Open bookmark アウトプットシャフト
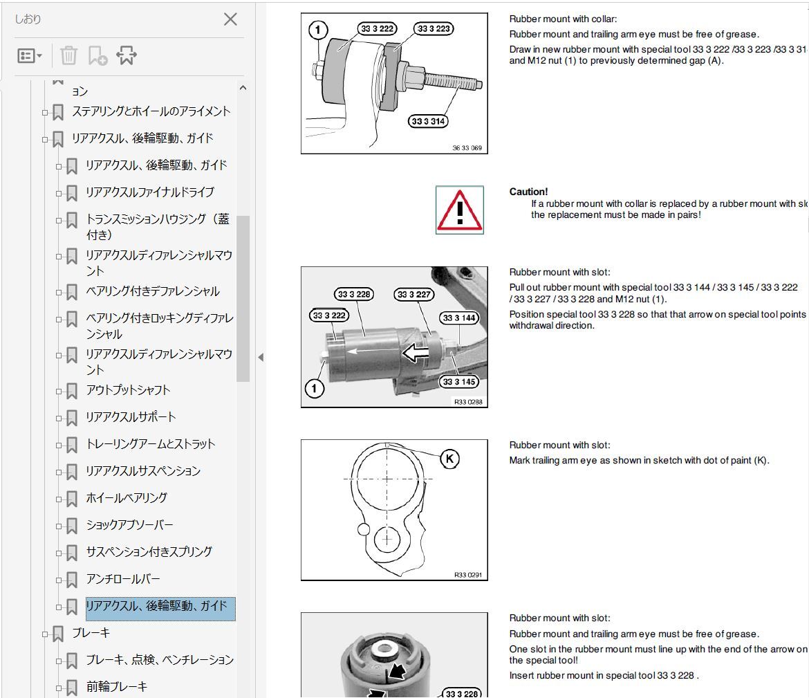809x698 pixels. 128,390
